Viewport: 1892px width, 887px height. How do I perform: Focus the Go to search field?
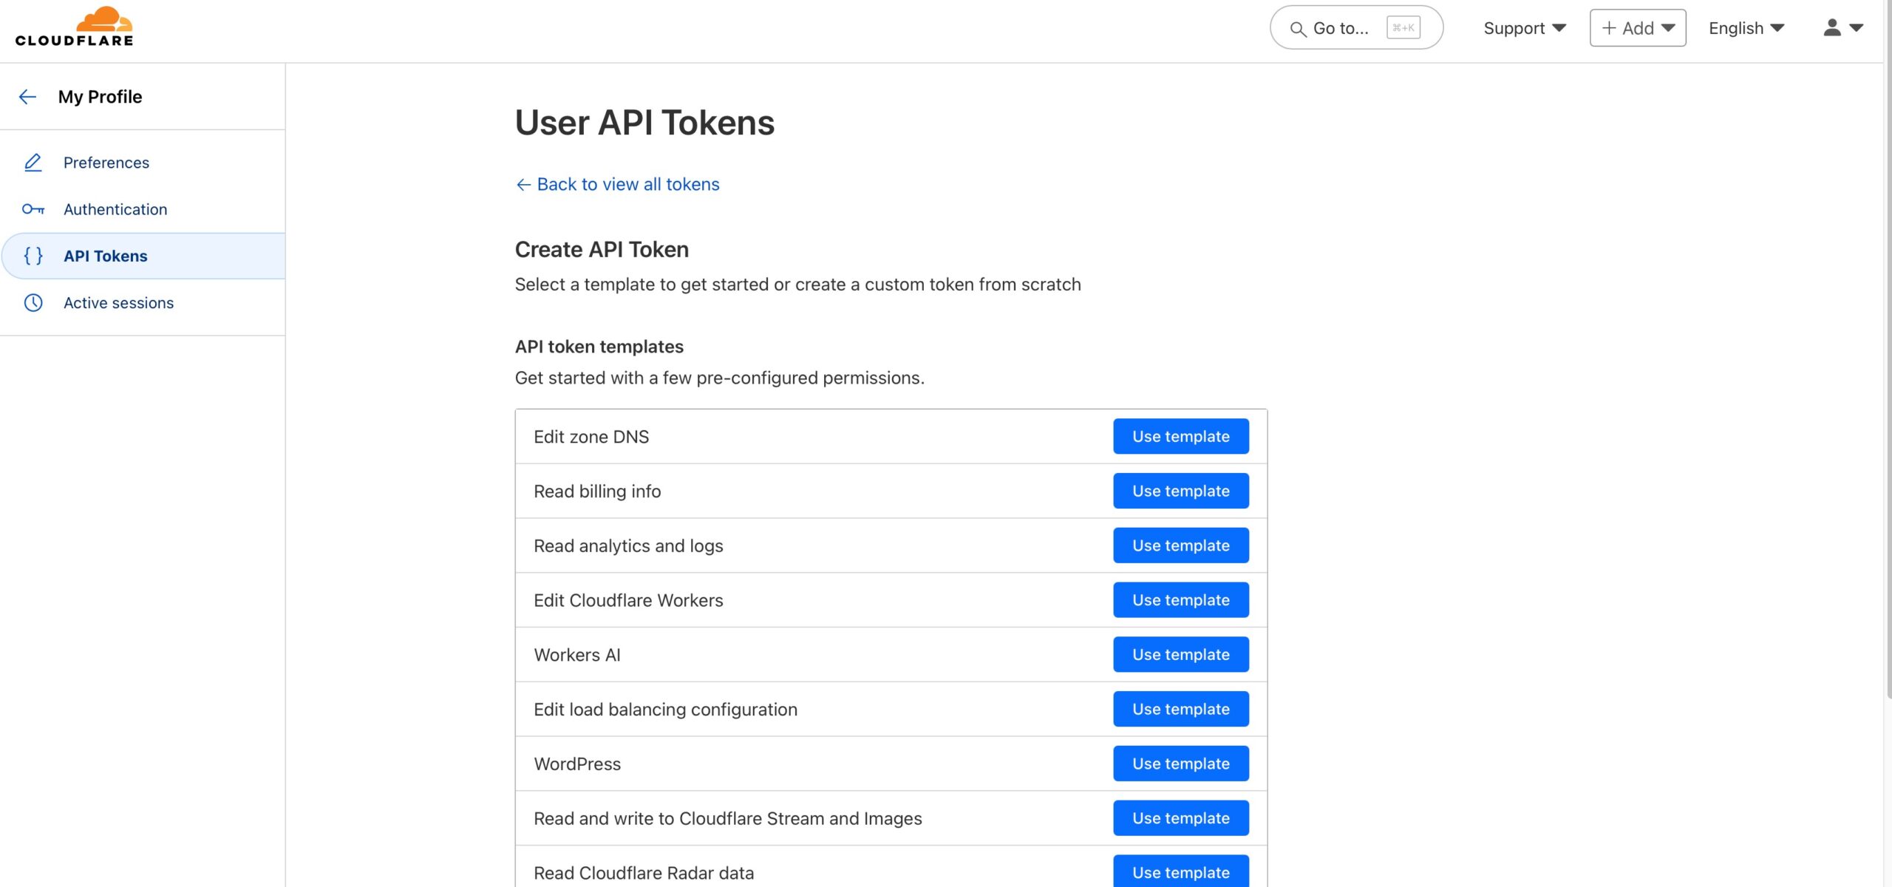[1356, 28]
